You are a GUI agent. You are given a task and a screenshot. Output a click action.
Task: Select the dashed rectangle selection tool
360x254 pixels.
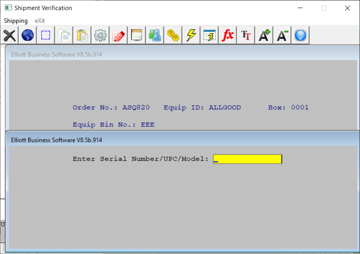[46, 35]
